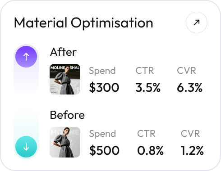Viewport: 221px width, 171px height.
Task: Click the CTR label under After
Action: pos(145,71)
